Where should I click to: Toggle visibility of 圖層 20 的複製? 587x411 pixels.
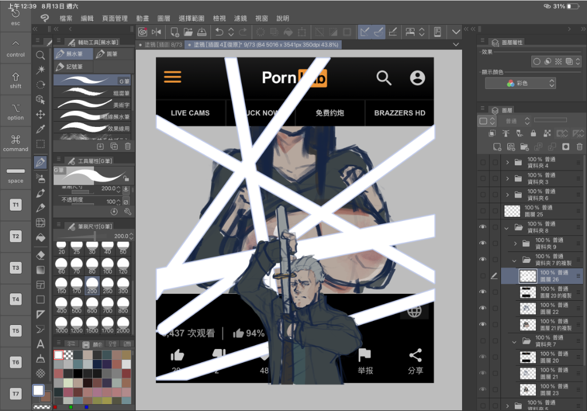coord(483,292)
